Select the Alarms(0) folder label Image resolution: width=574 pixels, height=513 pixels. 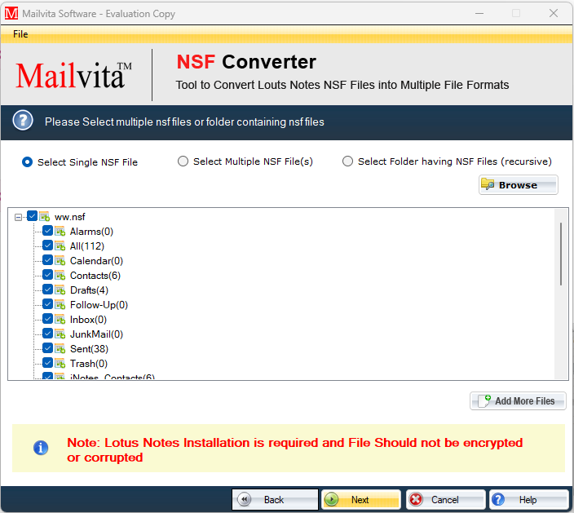point(91,232)
